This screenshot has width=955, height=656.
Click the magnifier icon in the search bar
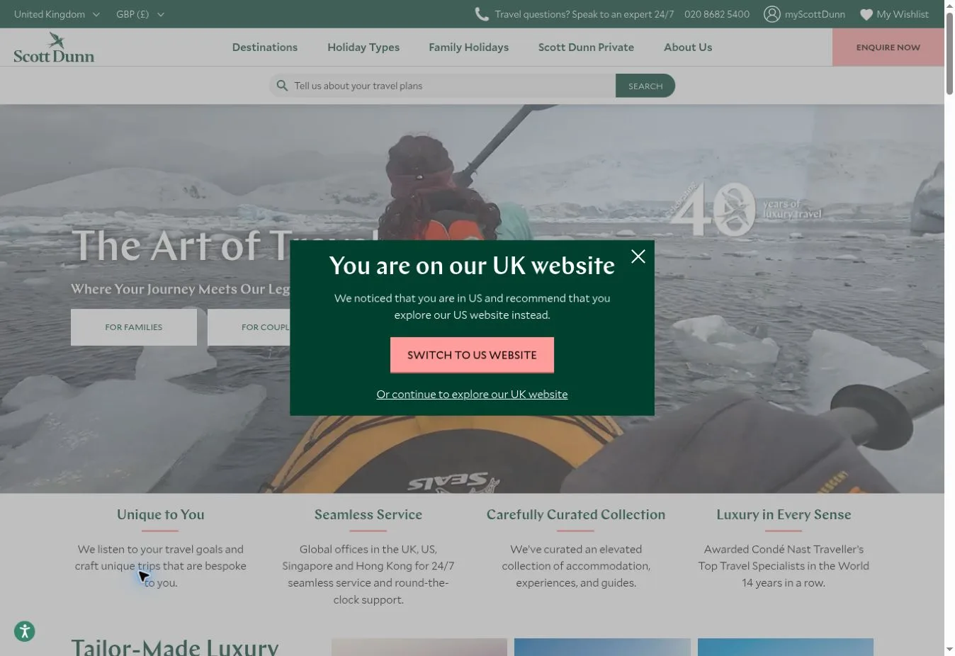pyautogui.click(x=282, y=86)
